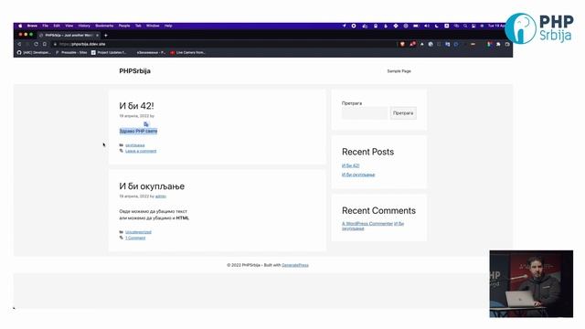The width and height of the screenshot is (585, 329).
Task: Click the Brave Shields lion icon
Action: 402,44
